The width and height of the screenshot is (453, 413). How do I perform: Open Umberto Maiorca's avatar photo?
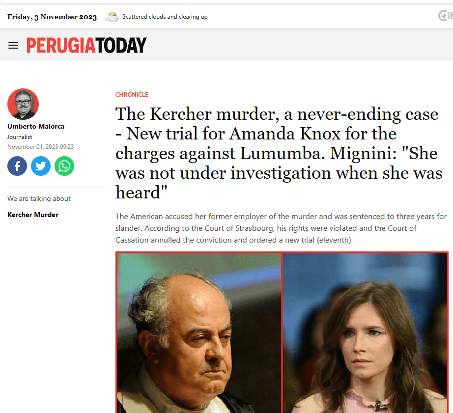point(23,104)
